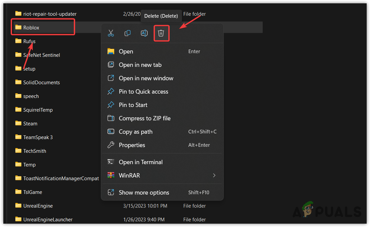Select the SafeNet Sentinel folder icon
The height and width of the screenshot is (227, 370).
[18, 55]
